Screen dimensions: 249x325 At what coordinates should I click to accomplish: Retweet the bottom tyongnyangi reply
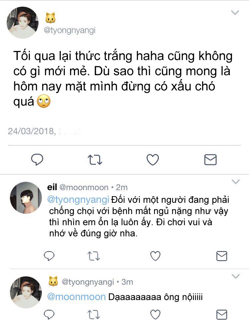94,315
